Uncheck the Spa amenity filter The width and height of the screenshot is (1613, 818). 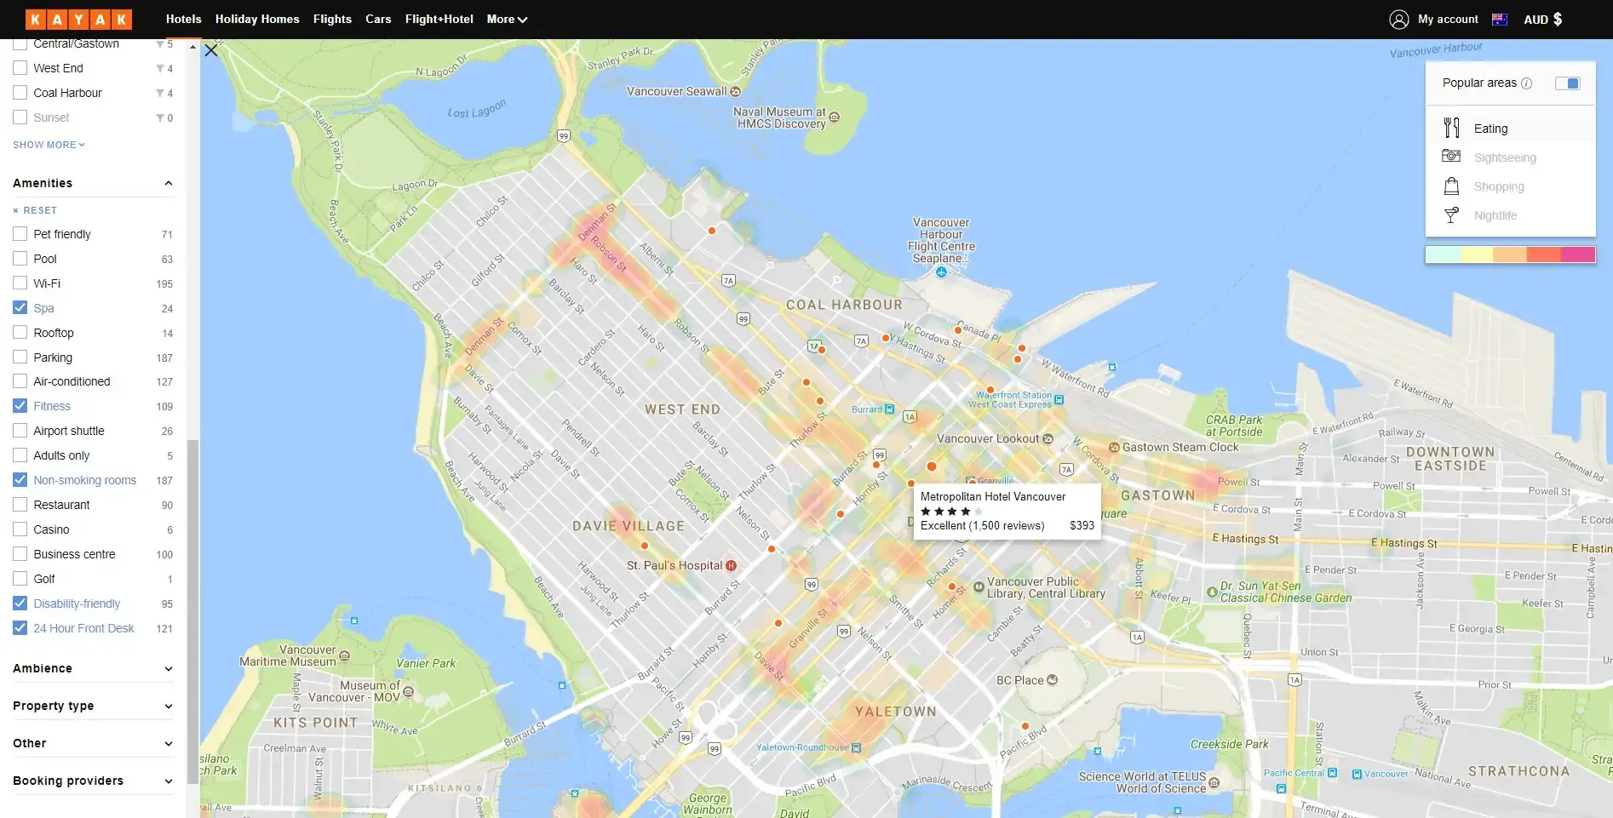(20, 308)
